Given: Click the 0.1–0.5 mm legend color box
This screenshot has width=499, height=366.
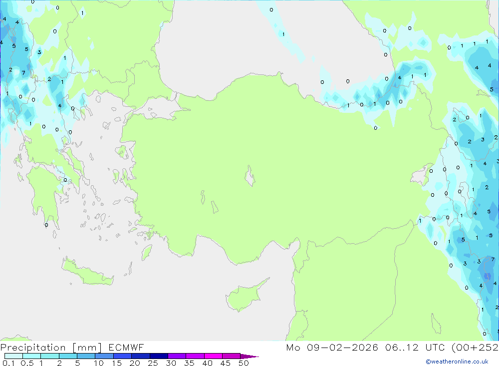Looking at the screenshot, I should click(13, 356).
